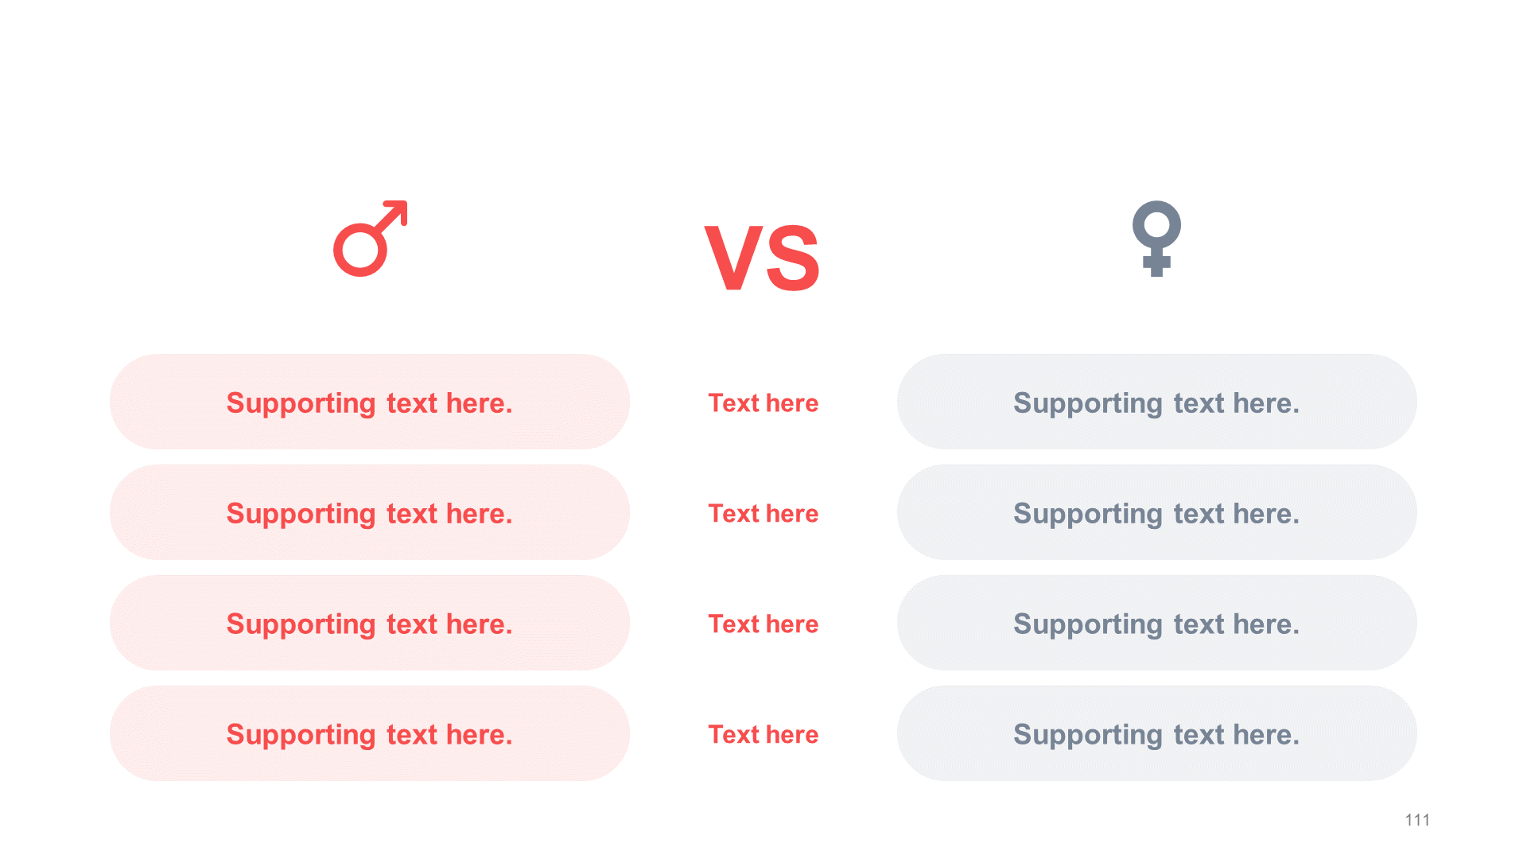
Task: Click the slide number 111
Action: click(1417, 820)
